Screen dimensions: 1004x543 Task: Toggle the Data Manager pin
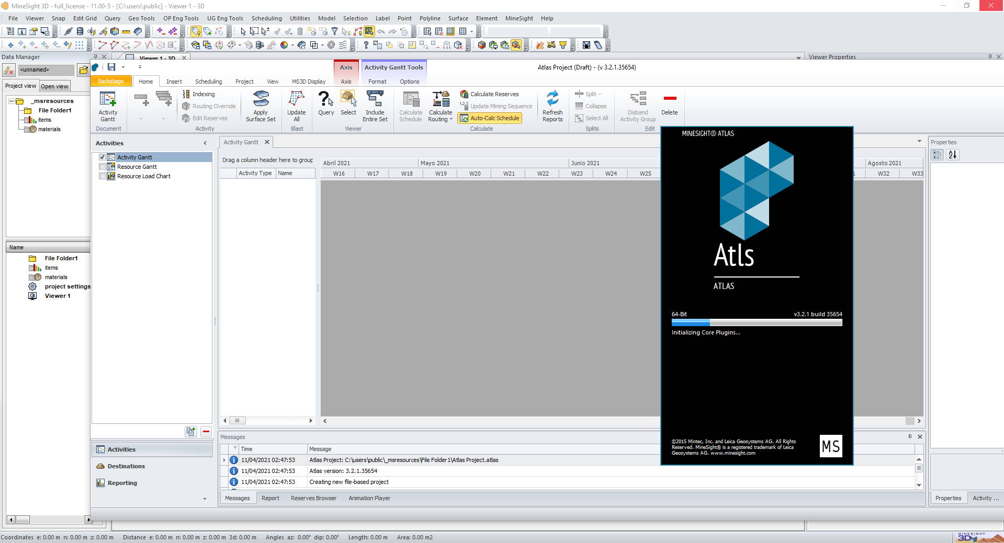(95, 56)
